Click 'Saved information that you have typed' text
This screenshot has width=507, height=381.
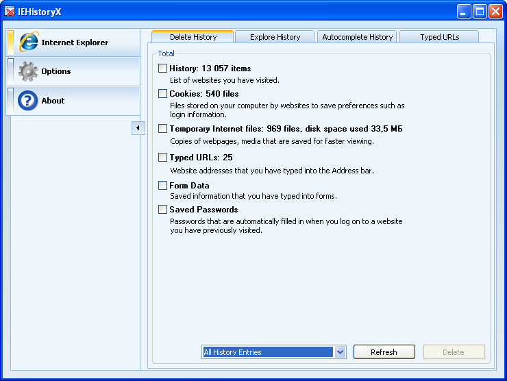(x=253, y=196)
